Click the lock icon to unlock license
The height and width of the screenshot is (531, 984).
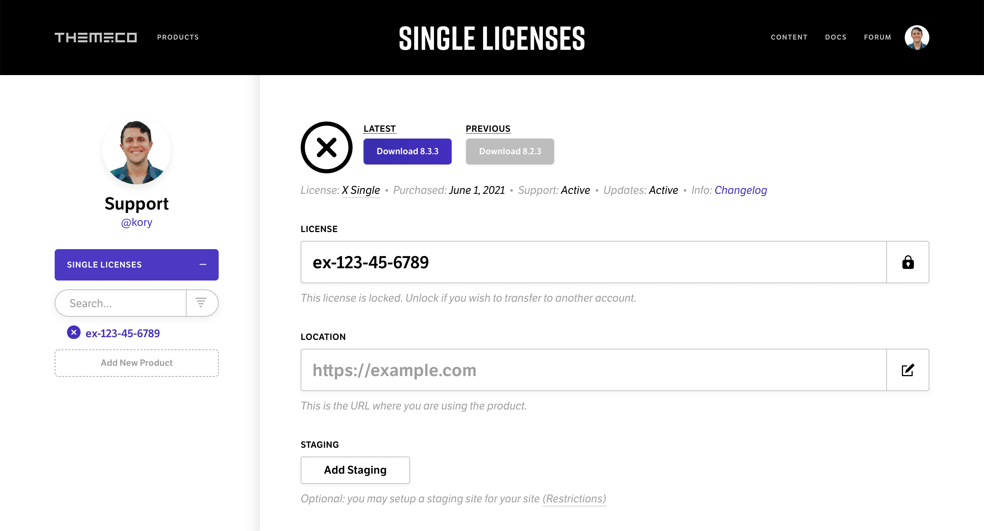click(x=908, y=262)
